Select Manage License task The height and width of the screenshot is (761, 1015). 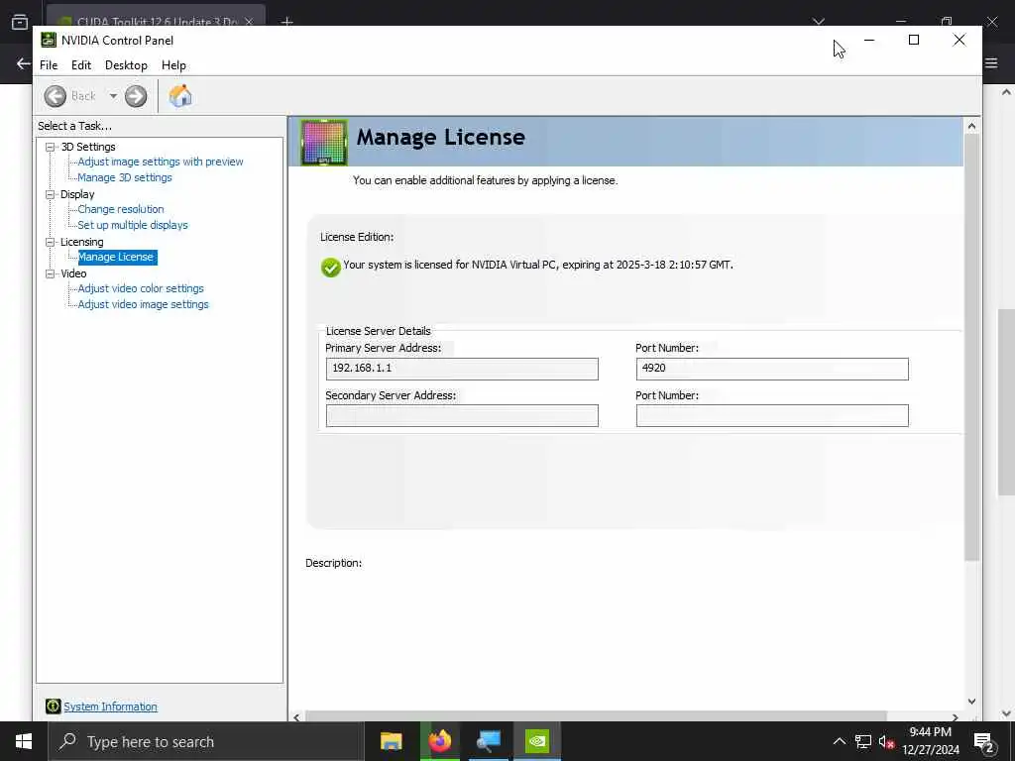pos(117,257)
